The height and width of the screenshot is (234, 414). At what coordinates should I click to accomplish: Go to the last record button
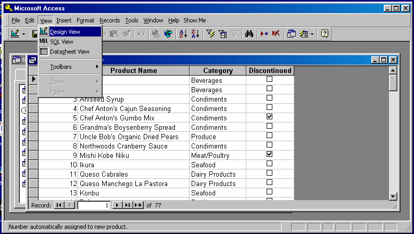(128, 205)
